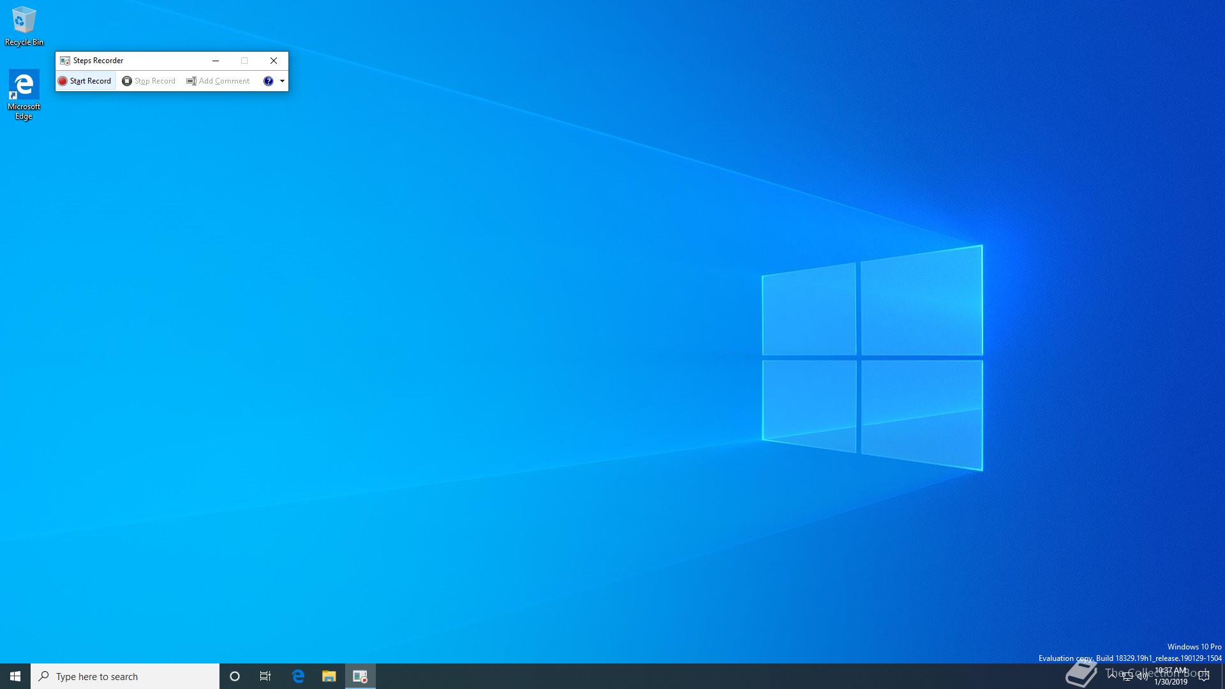1225x689 pixels.
Task: Open Steps Recorder help with question mark icon
Action: point(269,81)
